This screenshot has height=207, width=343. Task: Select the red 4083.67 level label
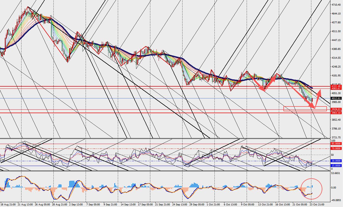coord(336,88)
